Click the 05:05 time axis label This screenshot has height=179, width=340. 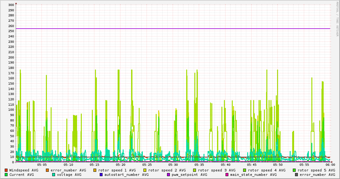(42, 165)
